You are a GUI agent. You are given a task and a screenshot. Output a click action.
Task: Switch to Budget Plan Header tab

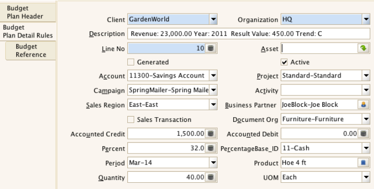click(x=28, y=12)
